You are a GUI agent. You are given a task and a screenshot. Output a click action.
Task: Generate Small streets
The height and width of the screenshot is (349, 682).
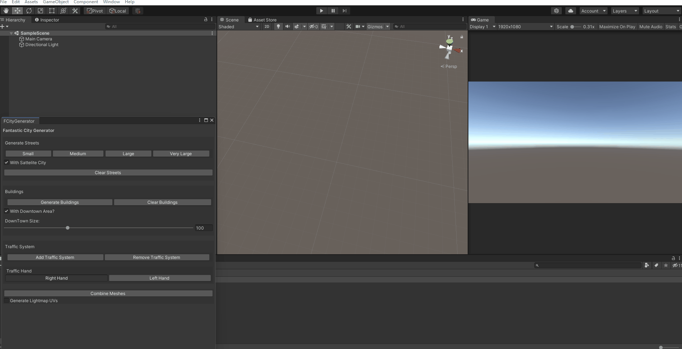coord(28,153)
